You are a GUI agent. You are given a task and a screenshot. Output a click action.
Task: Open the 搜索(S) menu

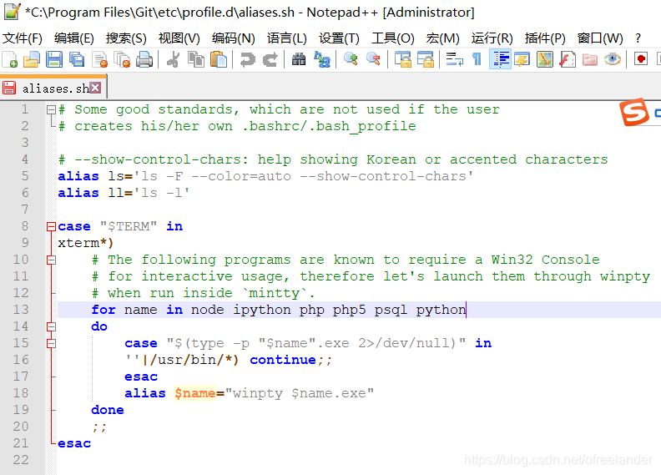[x=126, y=38]
